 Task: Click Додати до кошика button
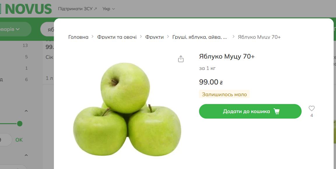point(250,111)
